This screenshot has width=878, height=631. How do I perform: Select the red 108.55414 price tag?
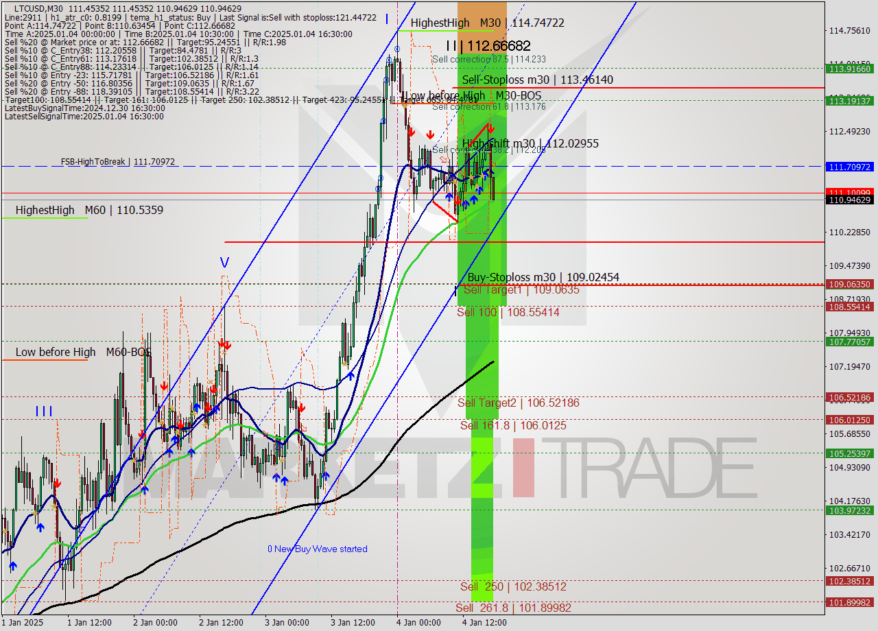coord(850,307)
